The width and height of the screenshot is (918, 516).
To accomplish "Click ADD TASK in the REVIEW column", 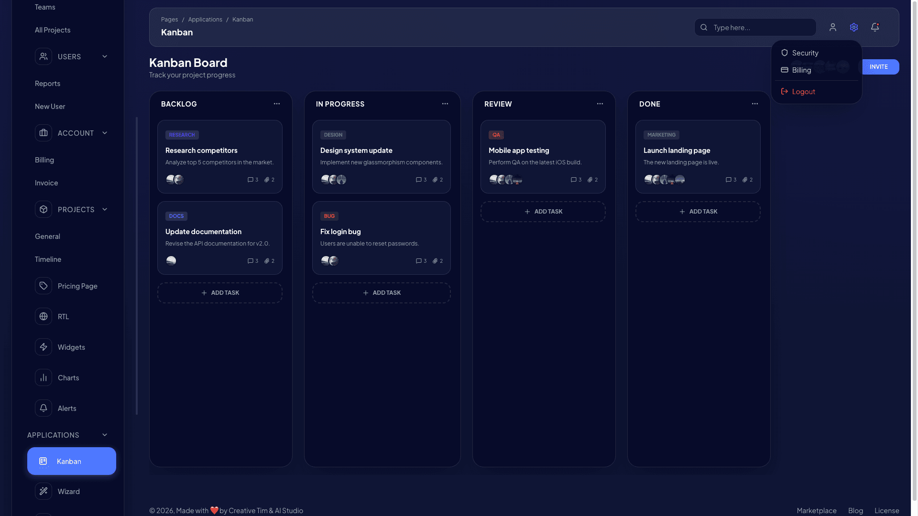I will tap(543, 211).
